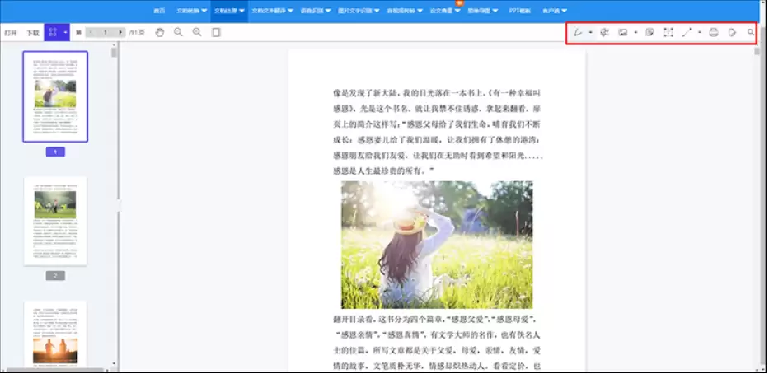Image resolution: width=769 pixels, height=374 pixels.
Task: Expand the dropdown arrow beside pen tool
Action: pos(590,33)
